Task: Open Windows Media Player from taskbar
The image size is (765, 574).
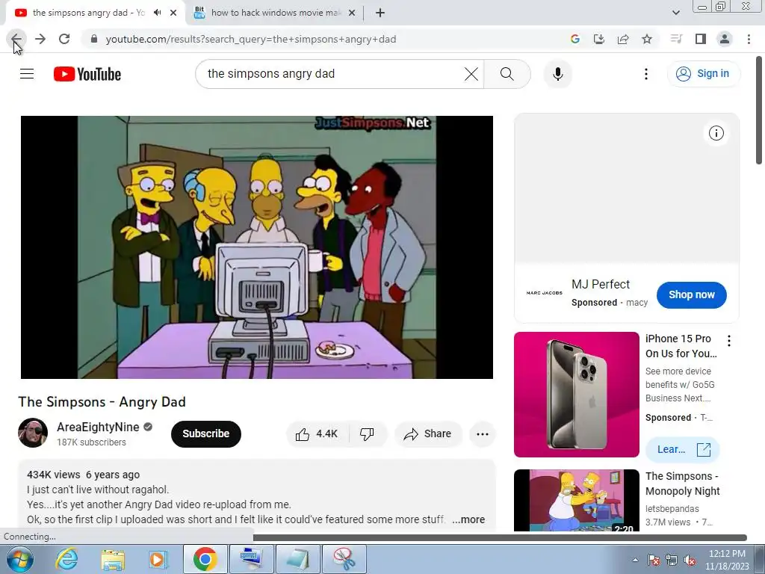Action: (x=158, y=559)
